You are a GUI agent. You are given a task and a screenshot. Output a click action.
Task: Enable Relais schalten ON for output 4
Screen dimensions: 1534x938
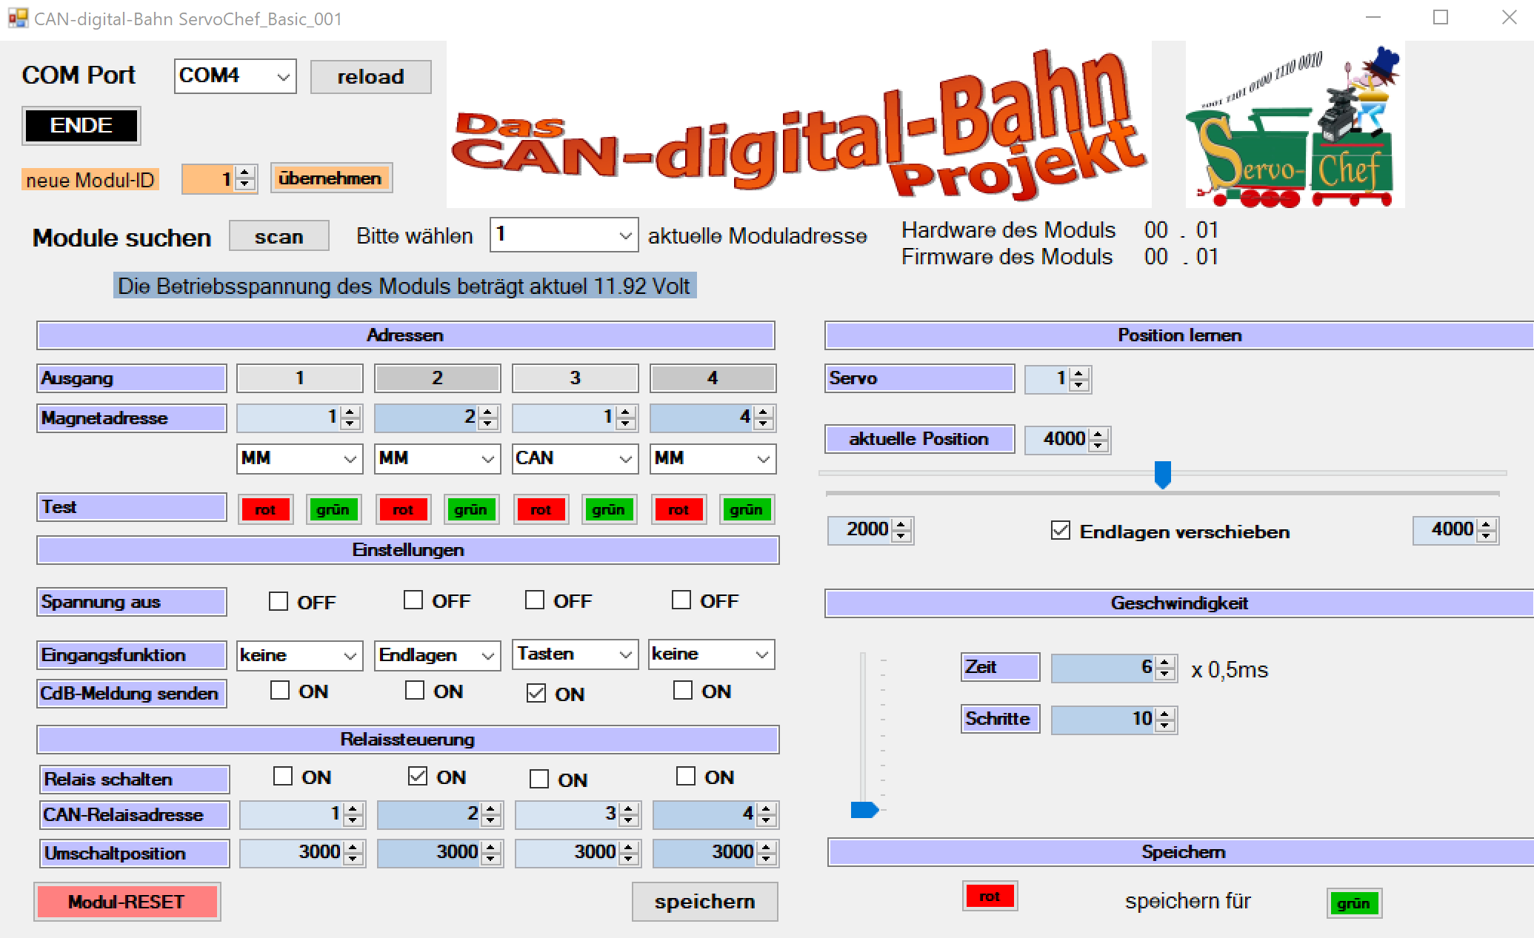coord(686,776)
